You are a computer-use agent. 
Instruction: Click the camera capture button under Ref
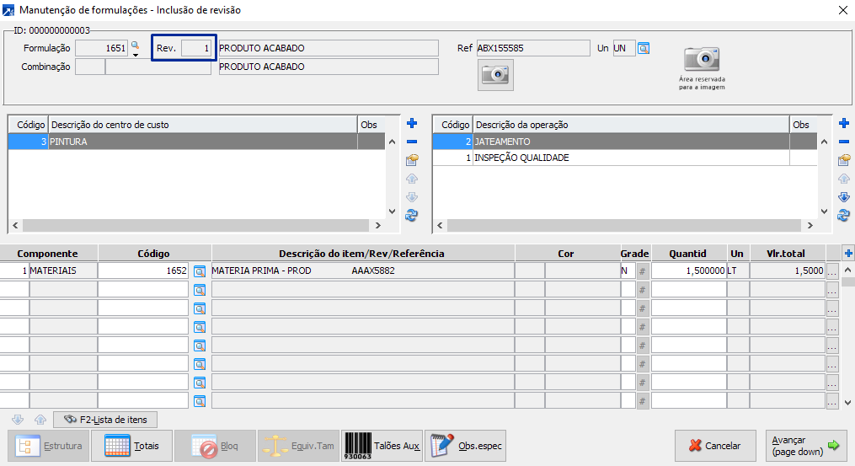(x=495, y=74)
